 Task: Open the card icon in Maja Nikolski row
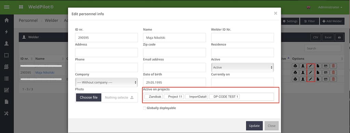326,72
